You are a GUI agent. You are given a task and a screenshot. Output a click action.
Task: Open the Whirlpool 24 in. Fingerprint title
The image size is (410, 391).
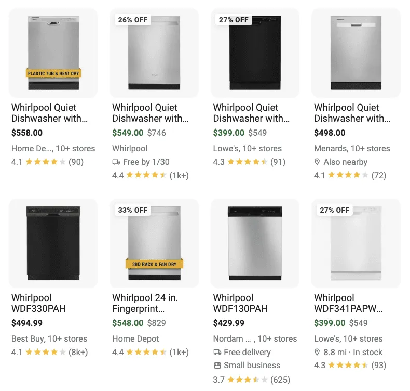pyautogui.click(x=145, y=303)
